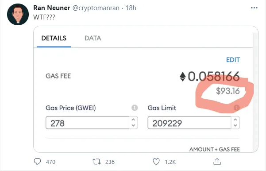This screenshot has width=266, height=171.
Task: Click the retweet arrows icon
Action: coord(96,162)
